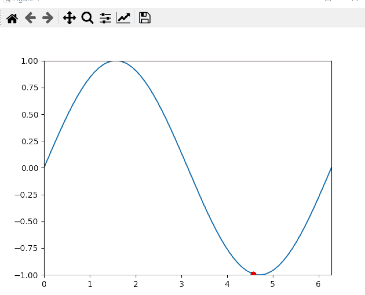Go back to previous view
Viewport: 365px width, 295px height.
30,18
